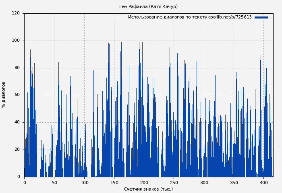Select the y-axis label "% диалогов"
Screen dimensions: 282x193
pos(4,95)
